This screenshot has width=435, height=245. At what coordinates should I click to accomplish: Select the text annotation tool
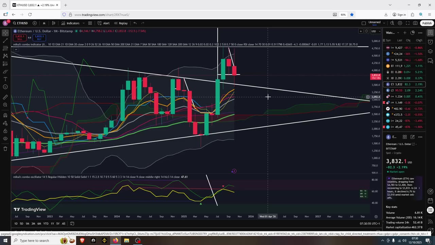(x=5, y=79)
